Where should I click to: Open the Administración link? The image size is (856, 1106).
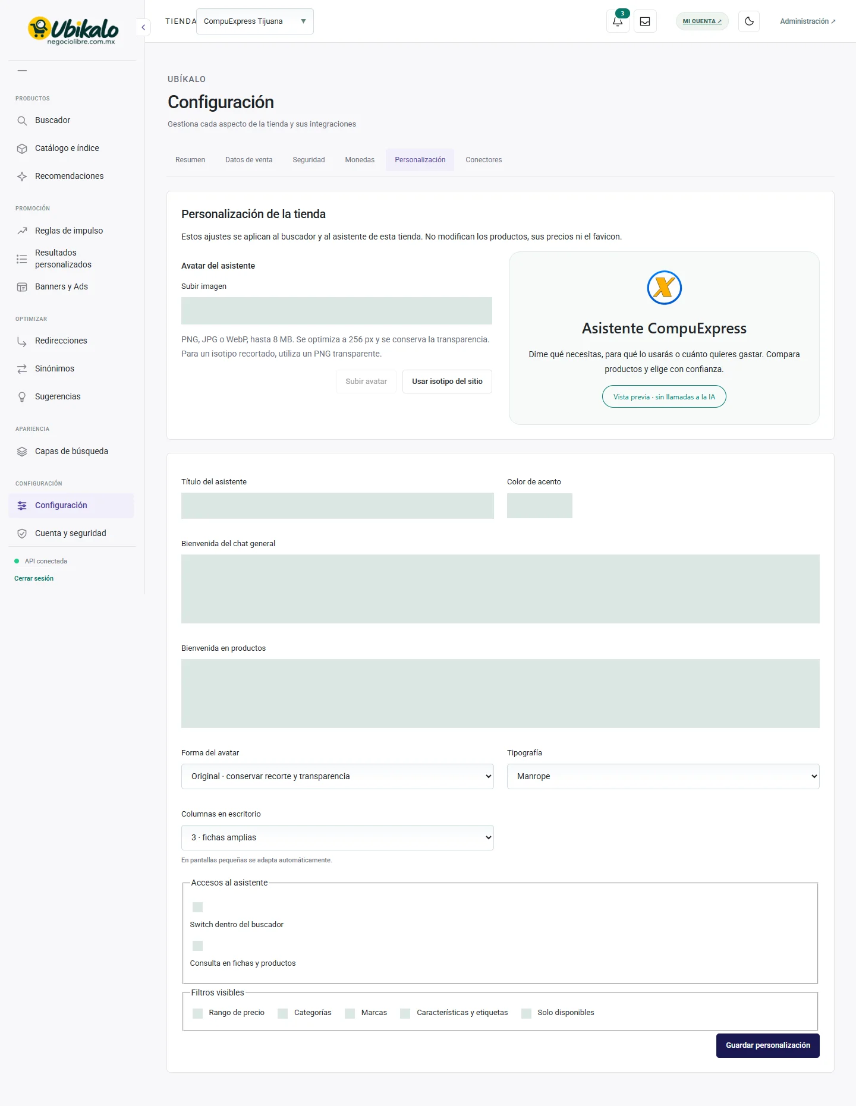point(808,21)
